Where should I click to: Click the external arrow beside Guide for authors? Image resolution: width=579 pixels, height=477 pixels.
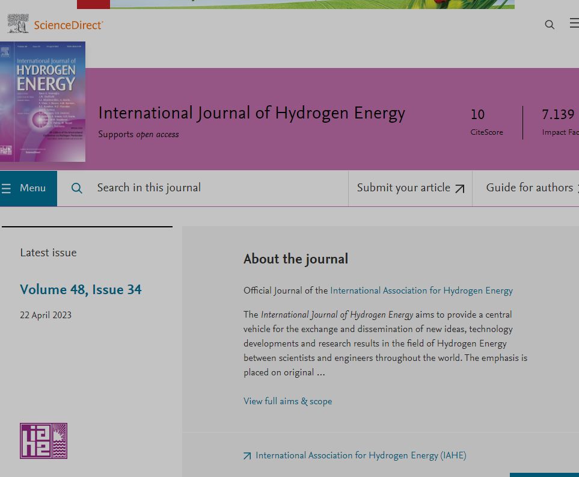(575, 188)
